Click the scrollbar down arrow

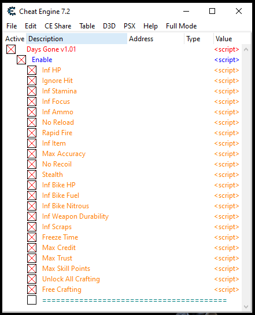point(246,307)
